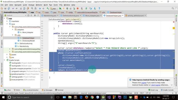Collapse the java folder node
The width and height of the screenshot is (178, 100).
tap(7, 24)
